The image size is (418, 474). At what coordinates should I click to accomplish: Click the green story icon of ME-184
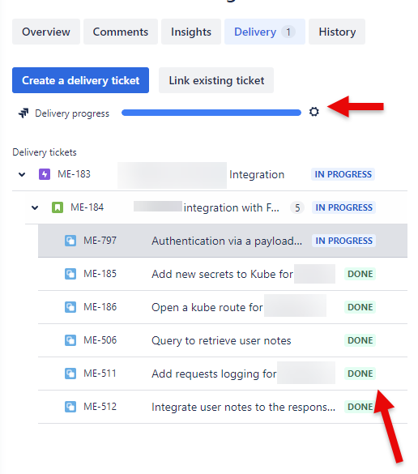pyautogui.click(x=58, y=207)
